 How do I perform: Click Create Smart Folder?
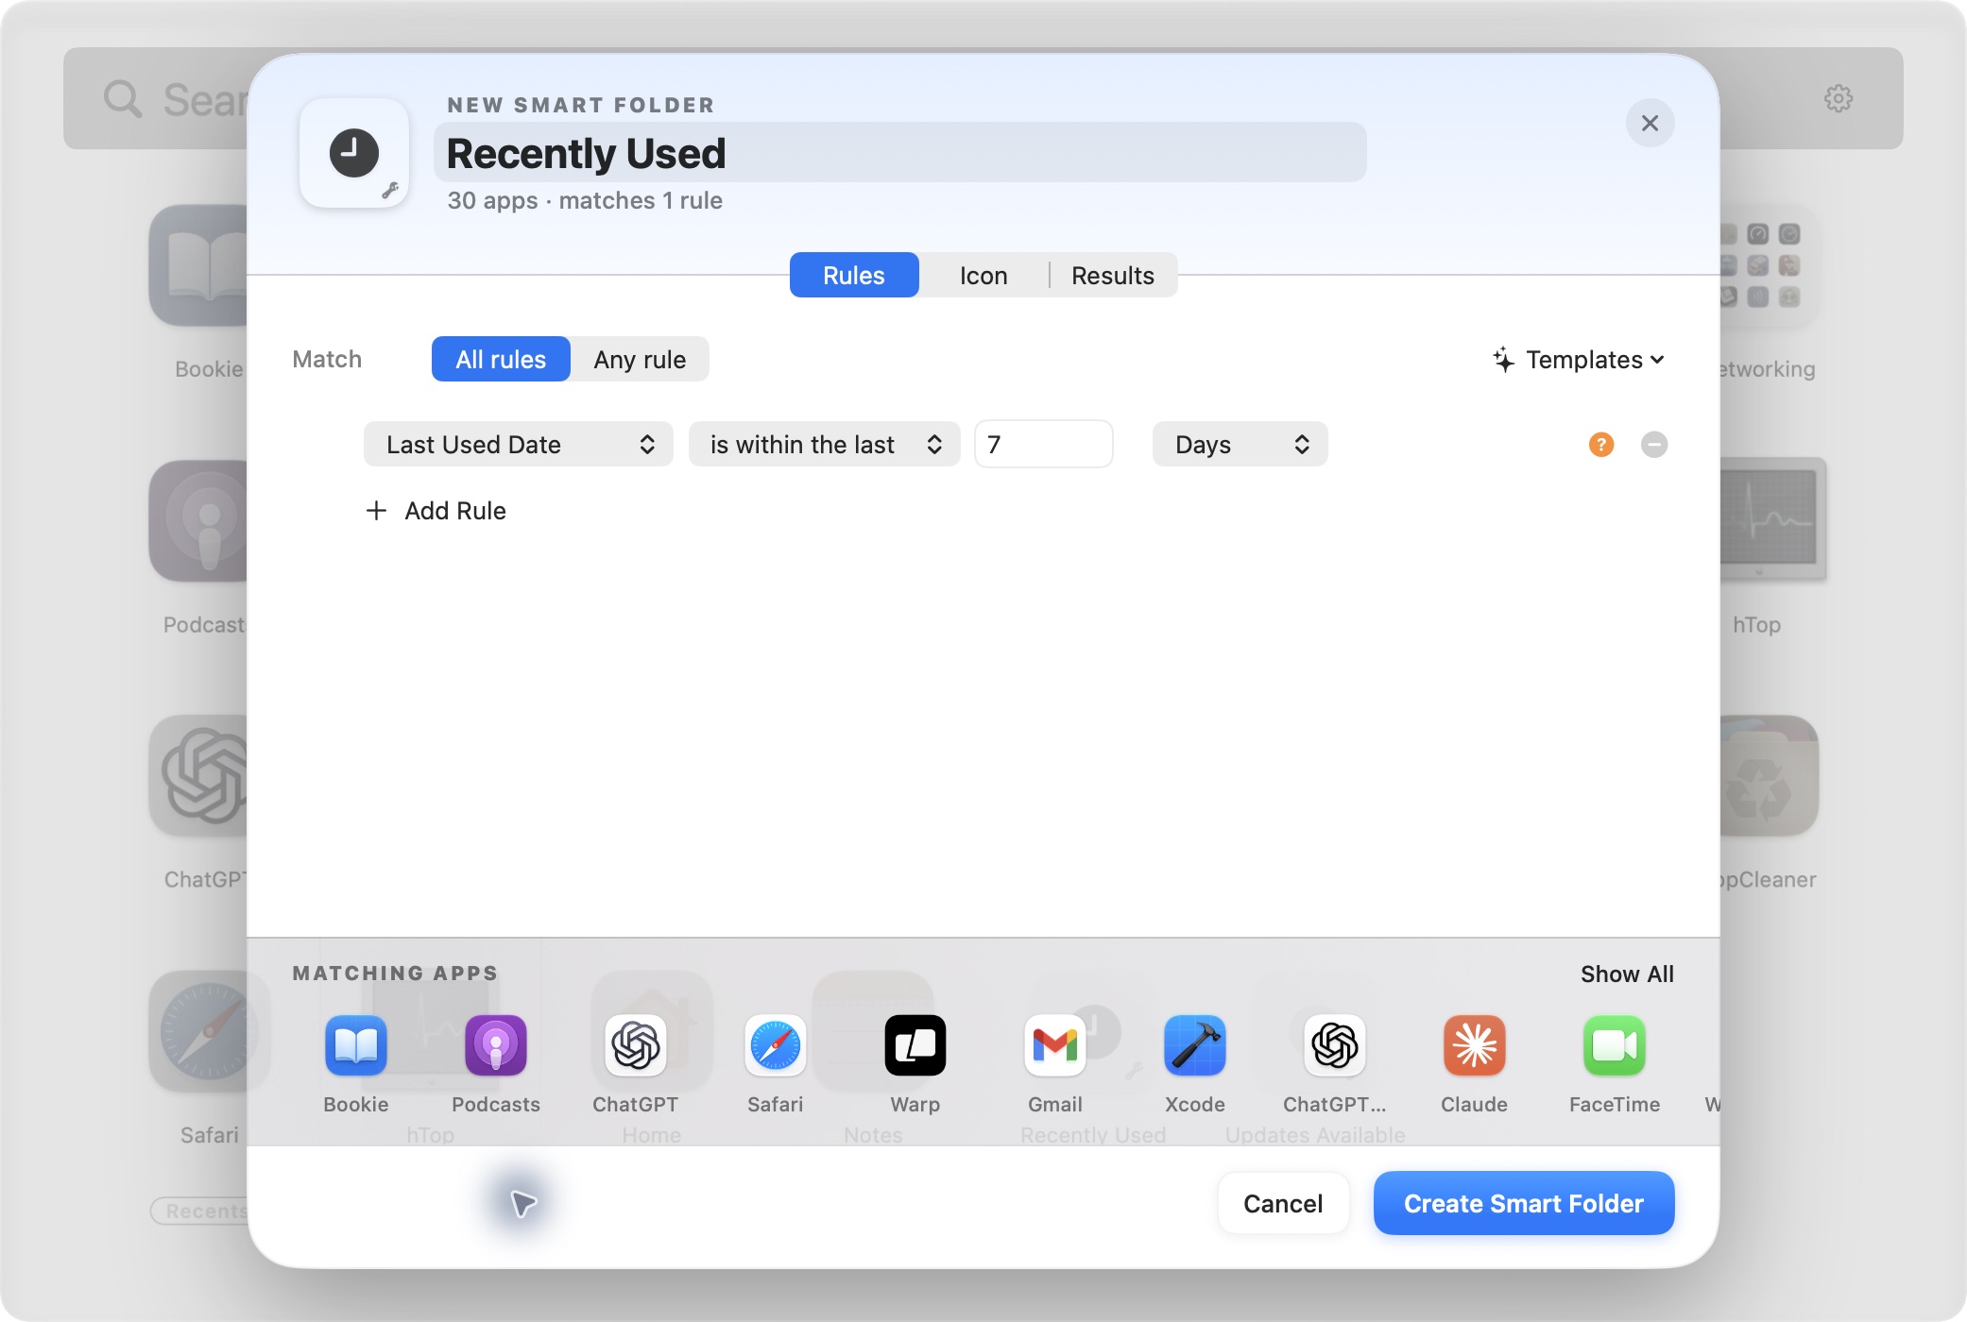coord(1524,1203)
